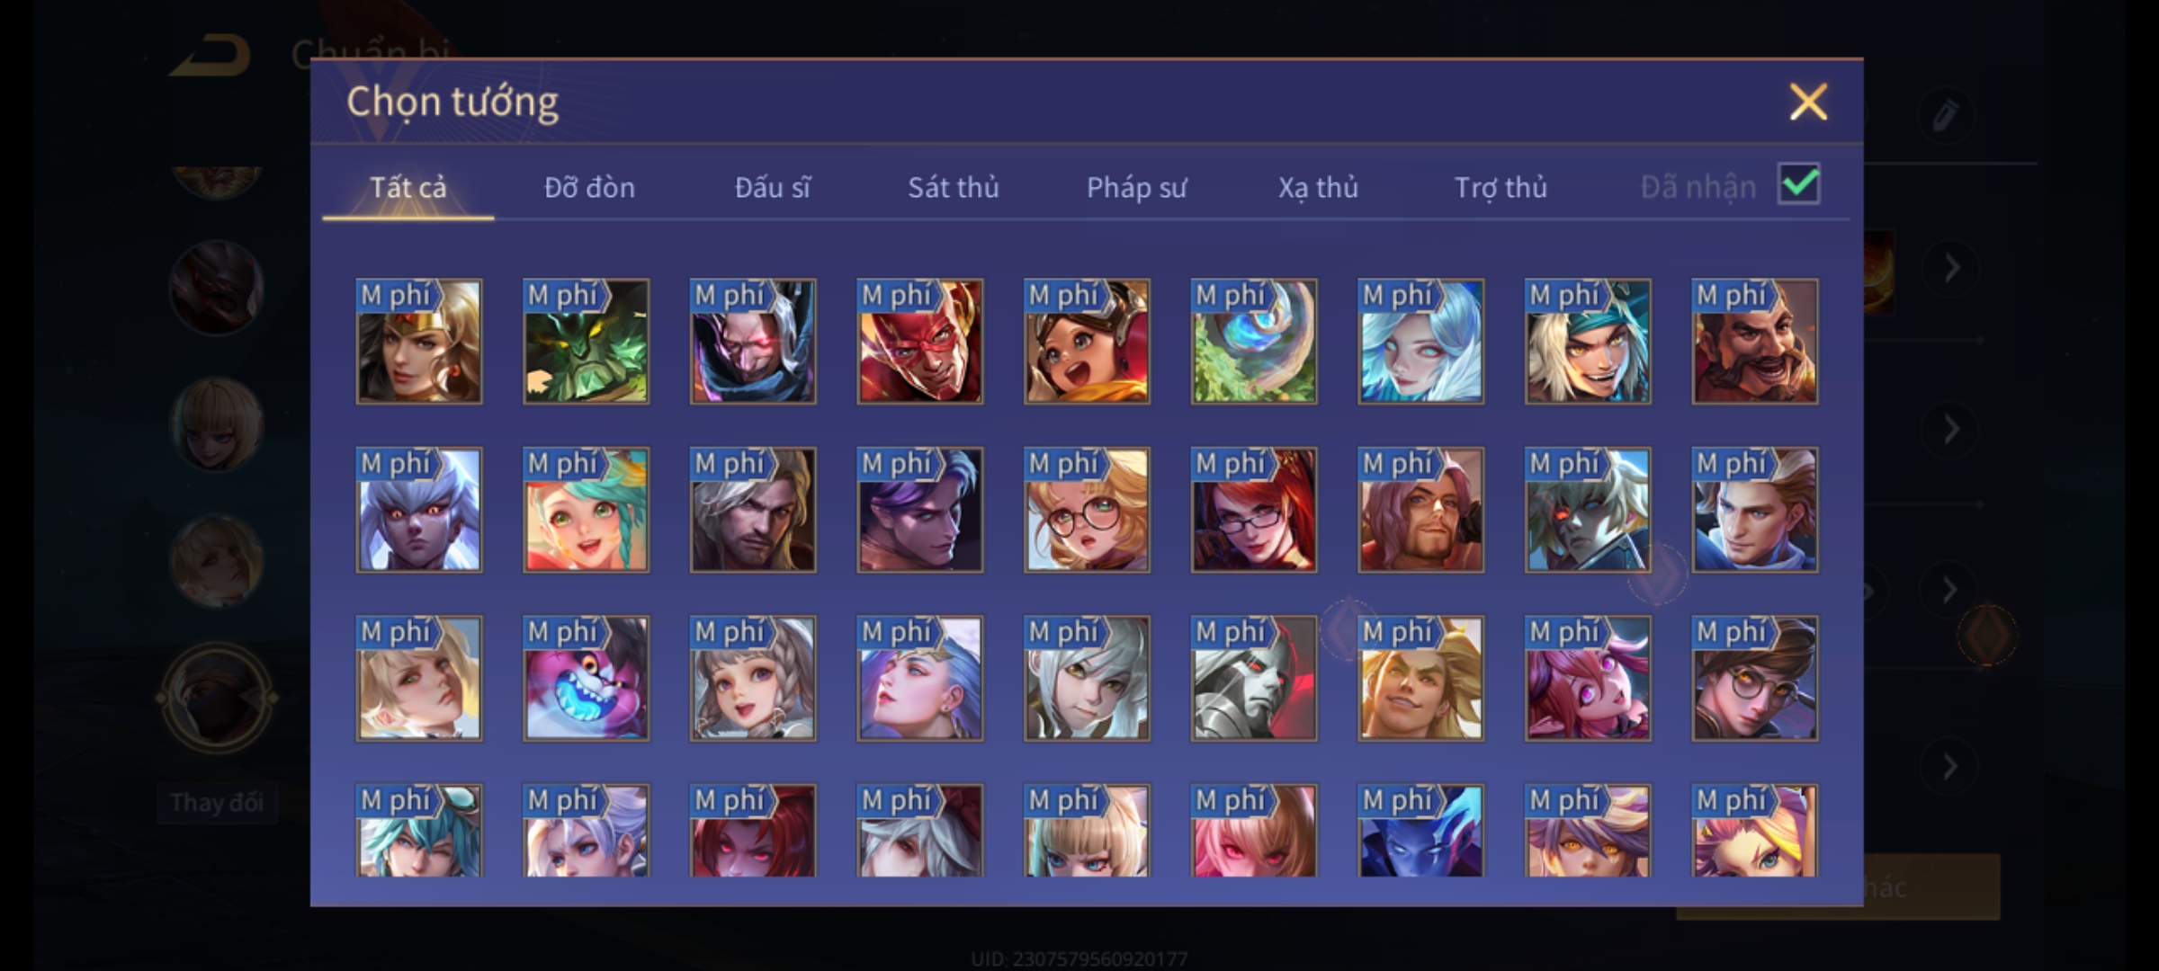The image size is (2159, 971).
Task: Select the Đấu sĩ tab
Action: [772, 187]
